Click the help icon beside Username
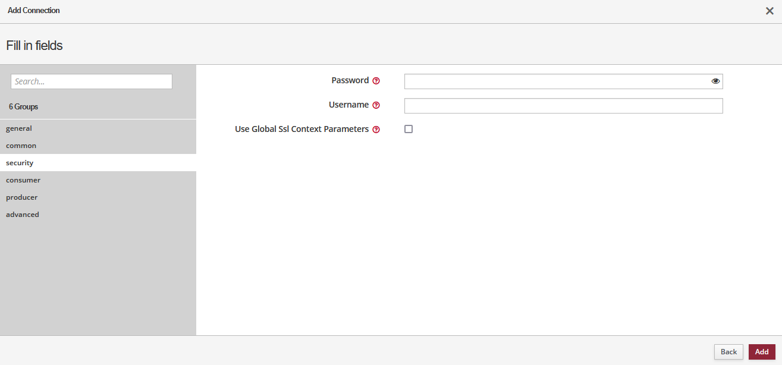The image size is (782, 365). coord(376,105)
